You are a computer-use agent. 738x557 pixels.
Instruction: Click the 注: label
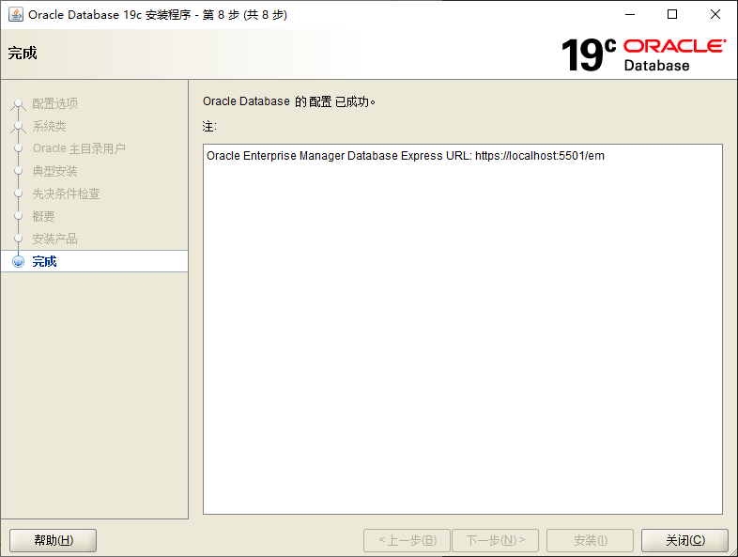coord(209,127)
